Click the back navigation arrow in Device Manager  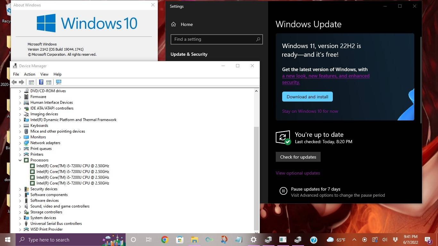click(x=14, y=82)
